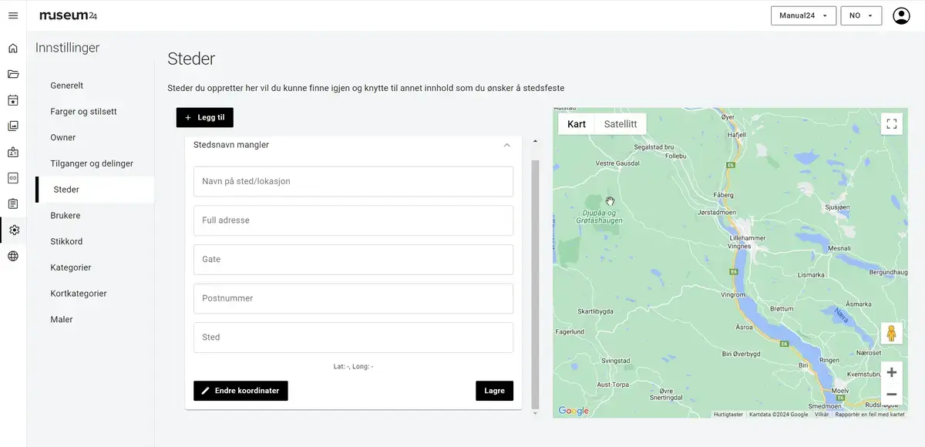The height and width of the screenshot is (447, 925).
Task: Open the calendar events icon in the sidebar
Action: click(x=13, y=100)
